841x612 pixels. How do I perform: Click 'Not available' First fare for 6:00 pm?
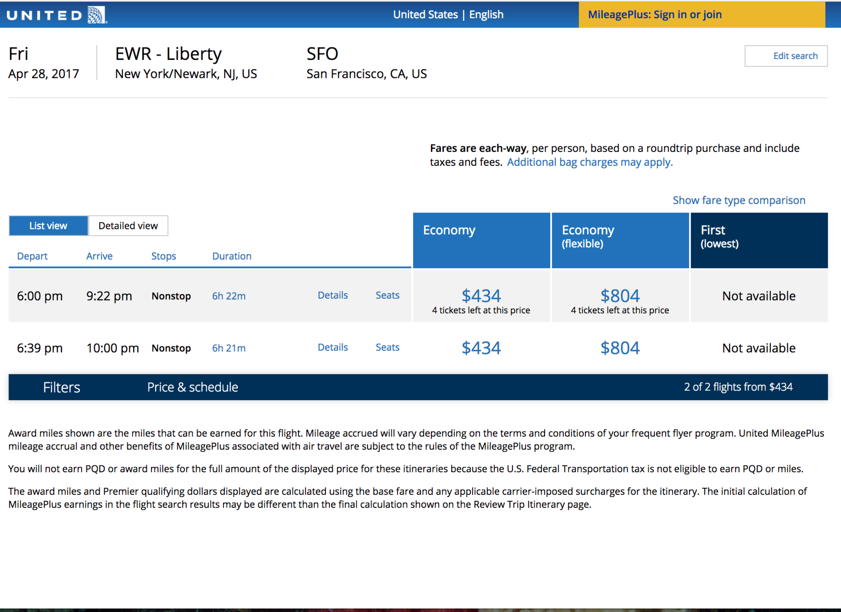(759, 296)
